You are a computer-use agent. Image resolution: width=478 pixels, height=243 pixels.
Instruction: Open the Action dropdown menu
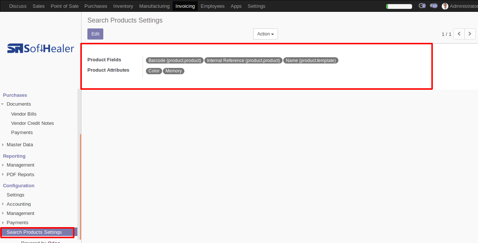point(265,34)
